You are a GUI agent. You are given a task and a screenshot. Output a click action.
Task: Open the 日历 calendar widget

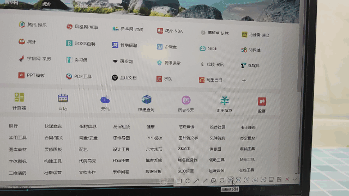(63, 102)
